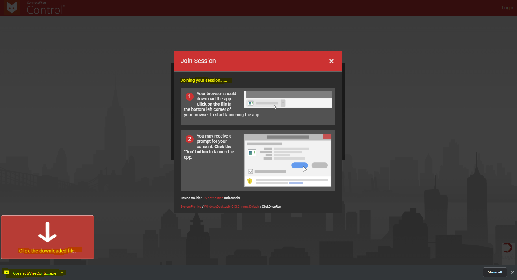
Task: Open the SystemProfiles link
Action: coord(191,207)
